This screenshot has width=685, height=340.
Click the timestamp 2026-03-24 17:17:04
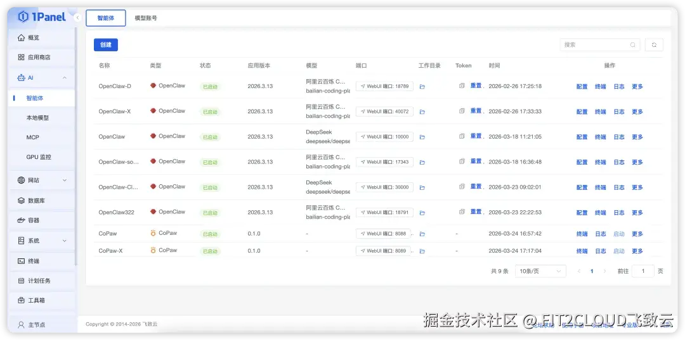(515, 251)
